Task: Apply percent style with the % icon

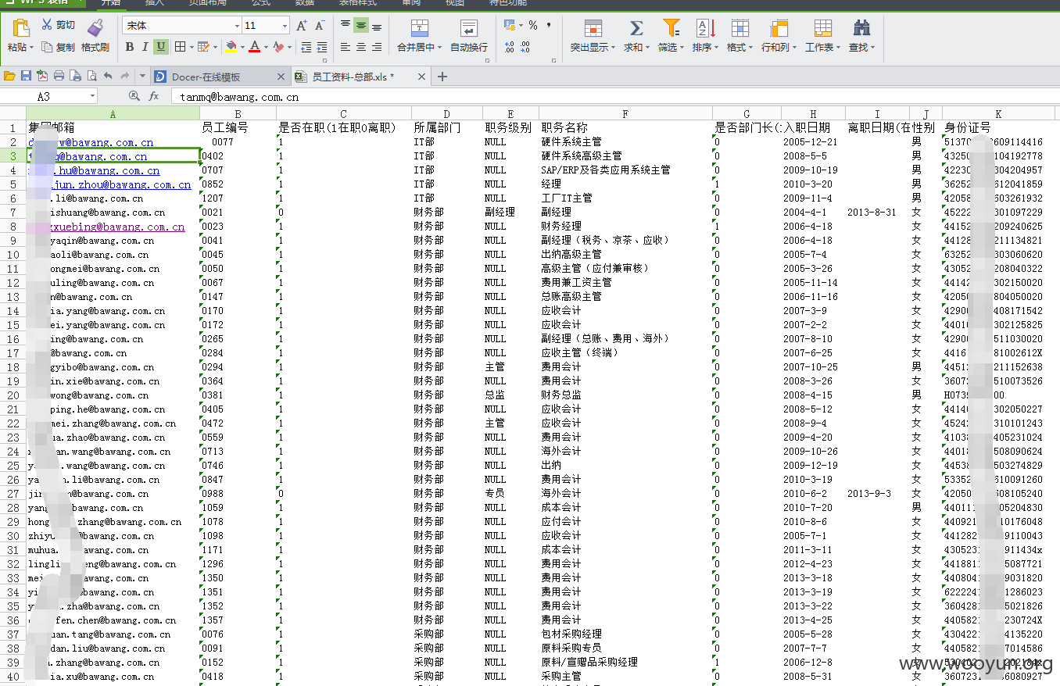Action: (533, 26)
